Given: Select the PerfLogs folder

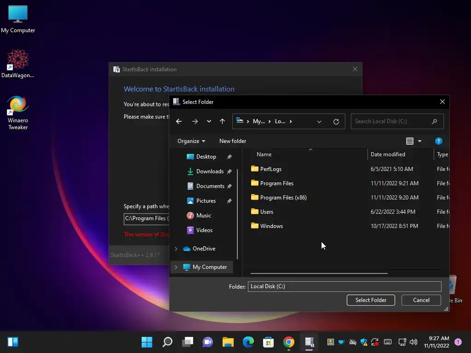Looking at the screenshot, I should tap(270, 169).
